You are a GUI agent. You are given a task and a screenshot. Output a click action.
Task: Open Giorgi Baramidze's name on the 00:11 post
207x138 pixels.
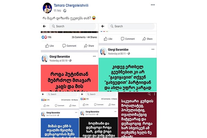pos(118,50)
